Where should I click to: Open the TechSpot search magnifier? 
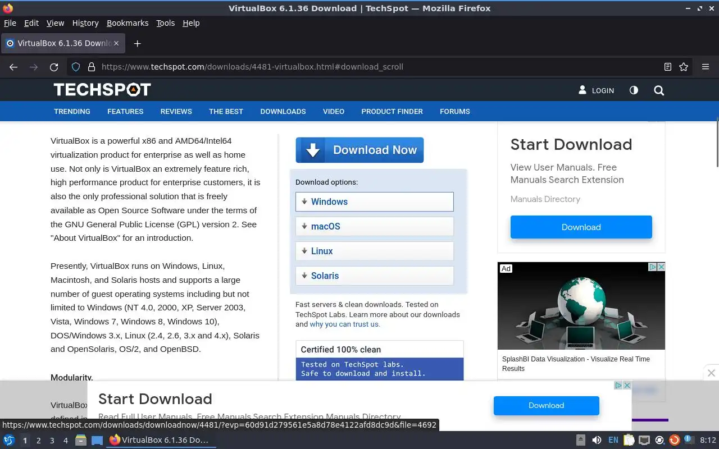(659, 90)
